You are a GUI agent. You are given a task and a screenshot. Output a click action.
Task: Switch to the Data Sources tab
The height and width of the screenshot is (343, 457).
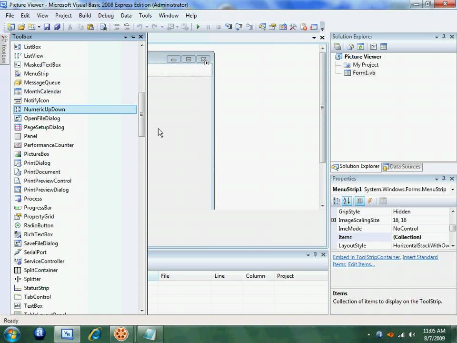[402, 167]
